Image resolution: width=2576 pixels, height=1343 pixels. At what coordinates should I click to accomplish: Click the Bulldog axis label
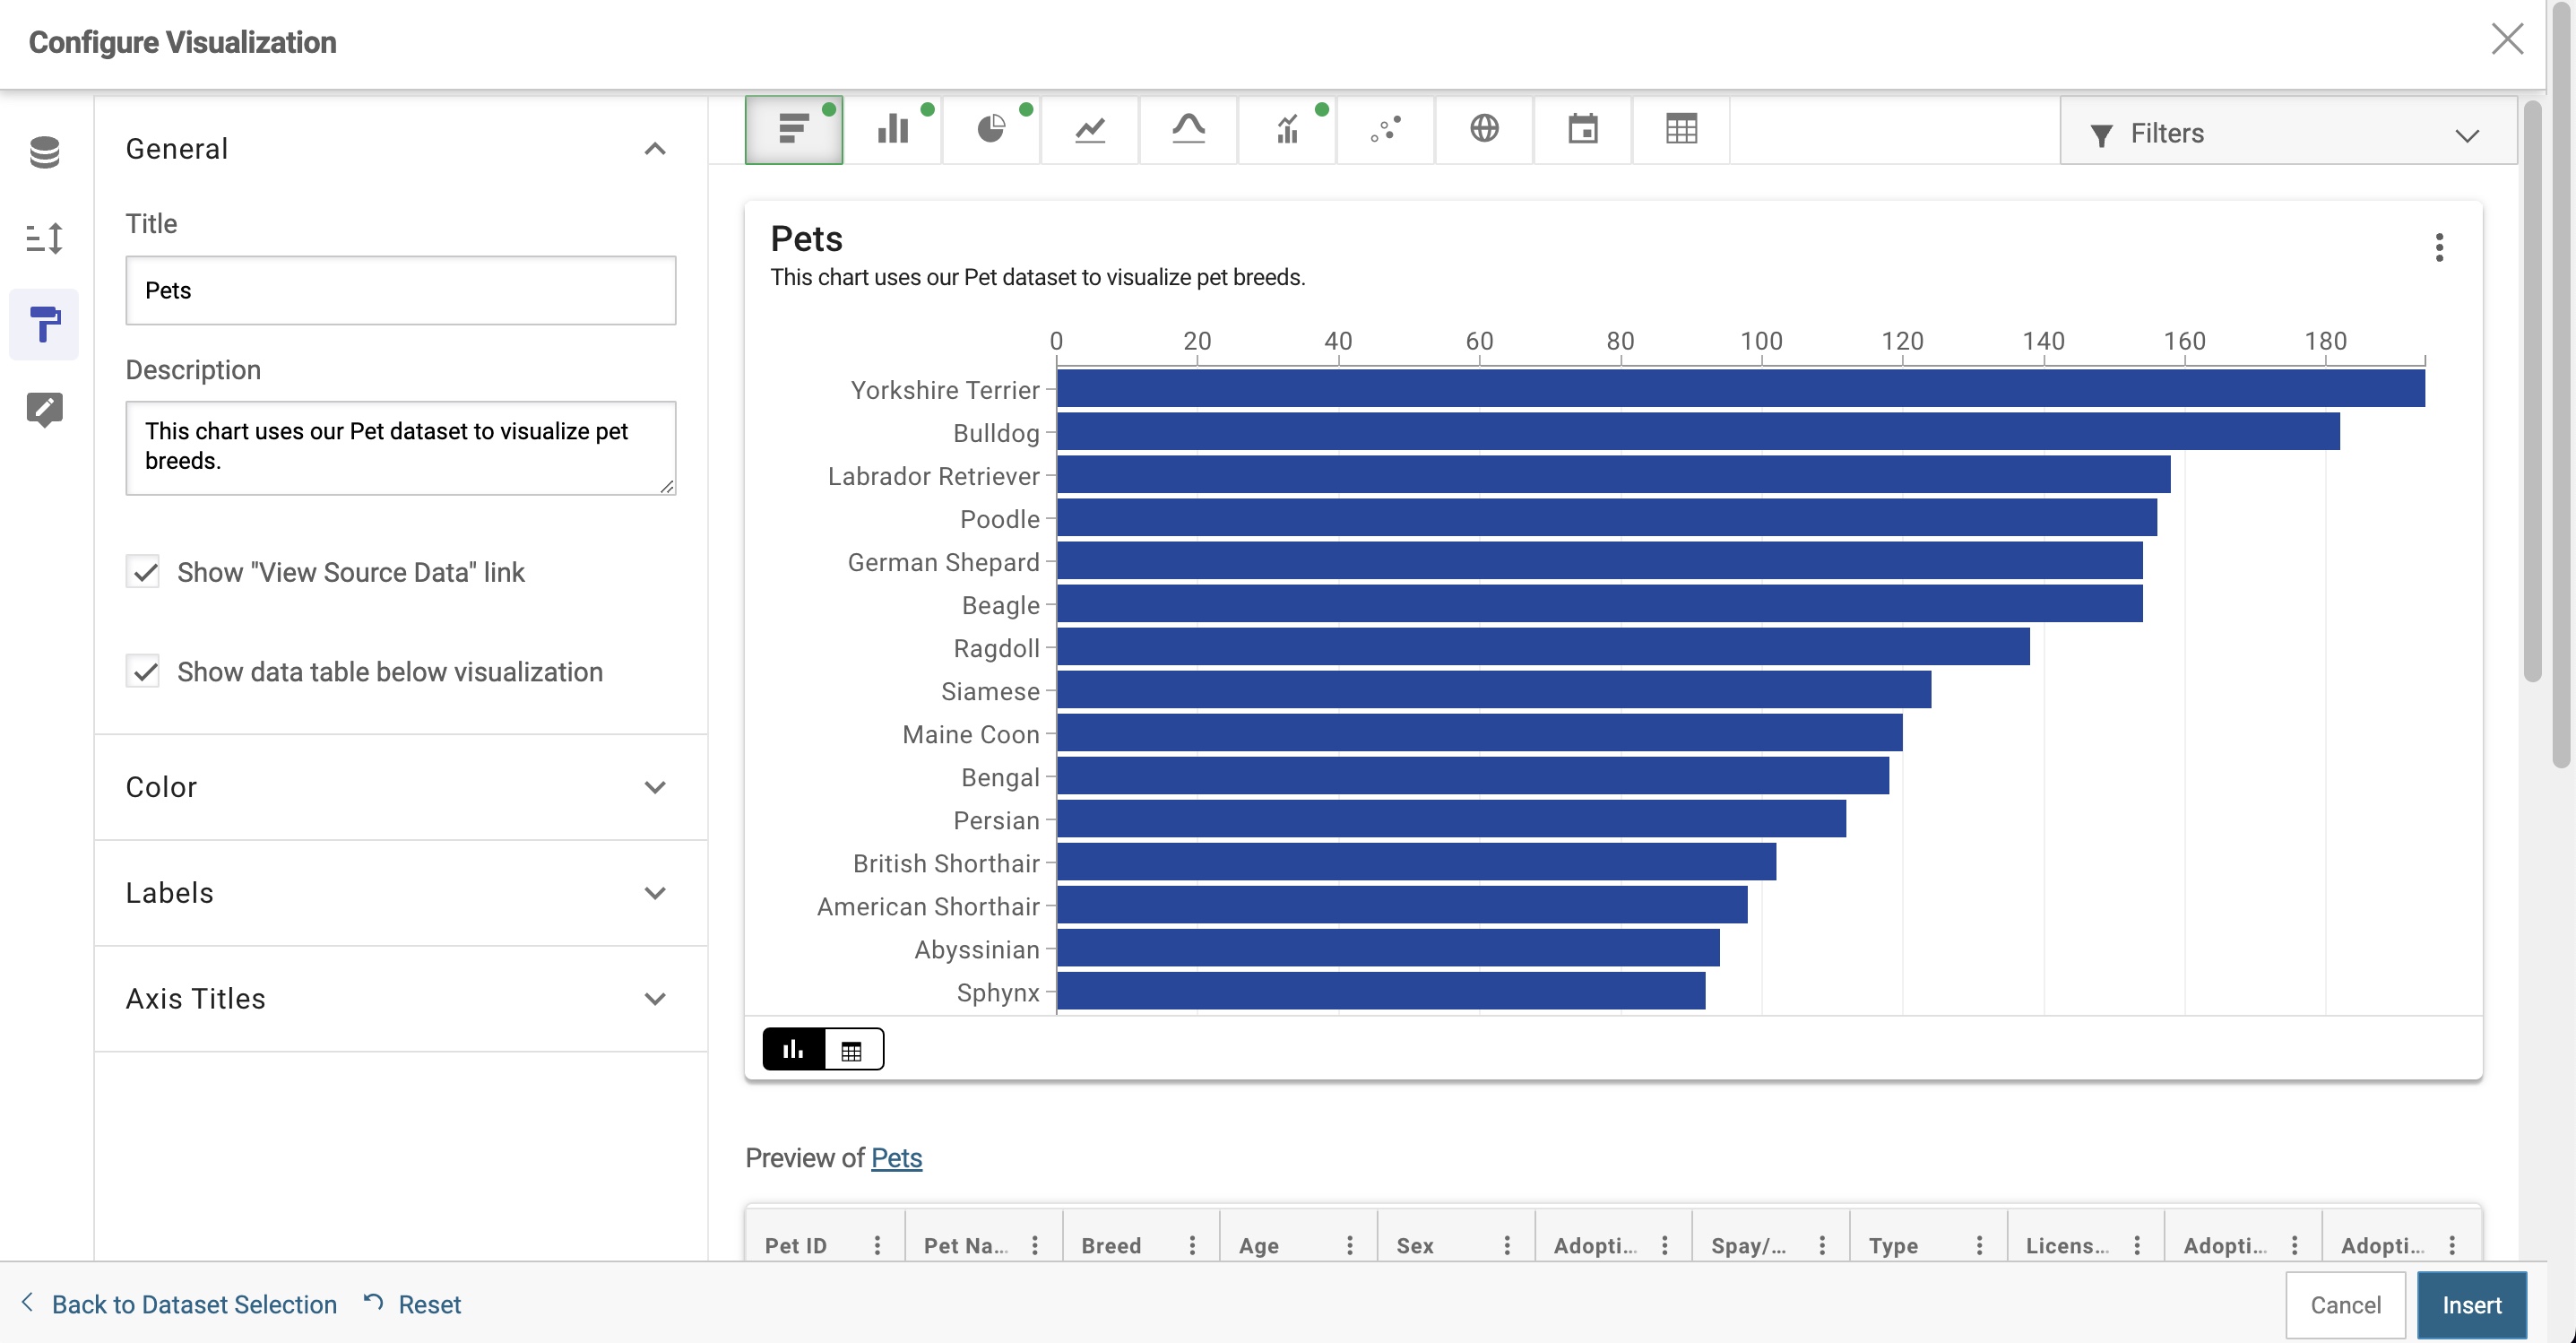[x=996, y=433]
